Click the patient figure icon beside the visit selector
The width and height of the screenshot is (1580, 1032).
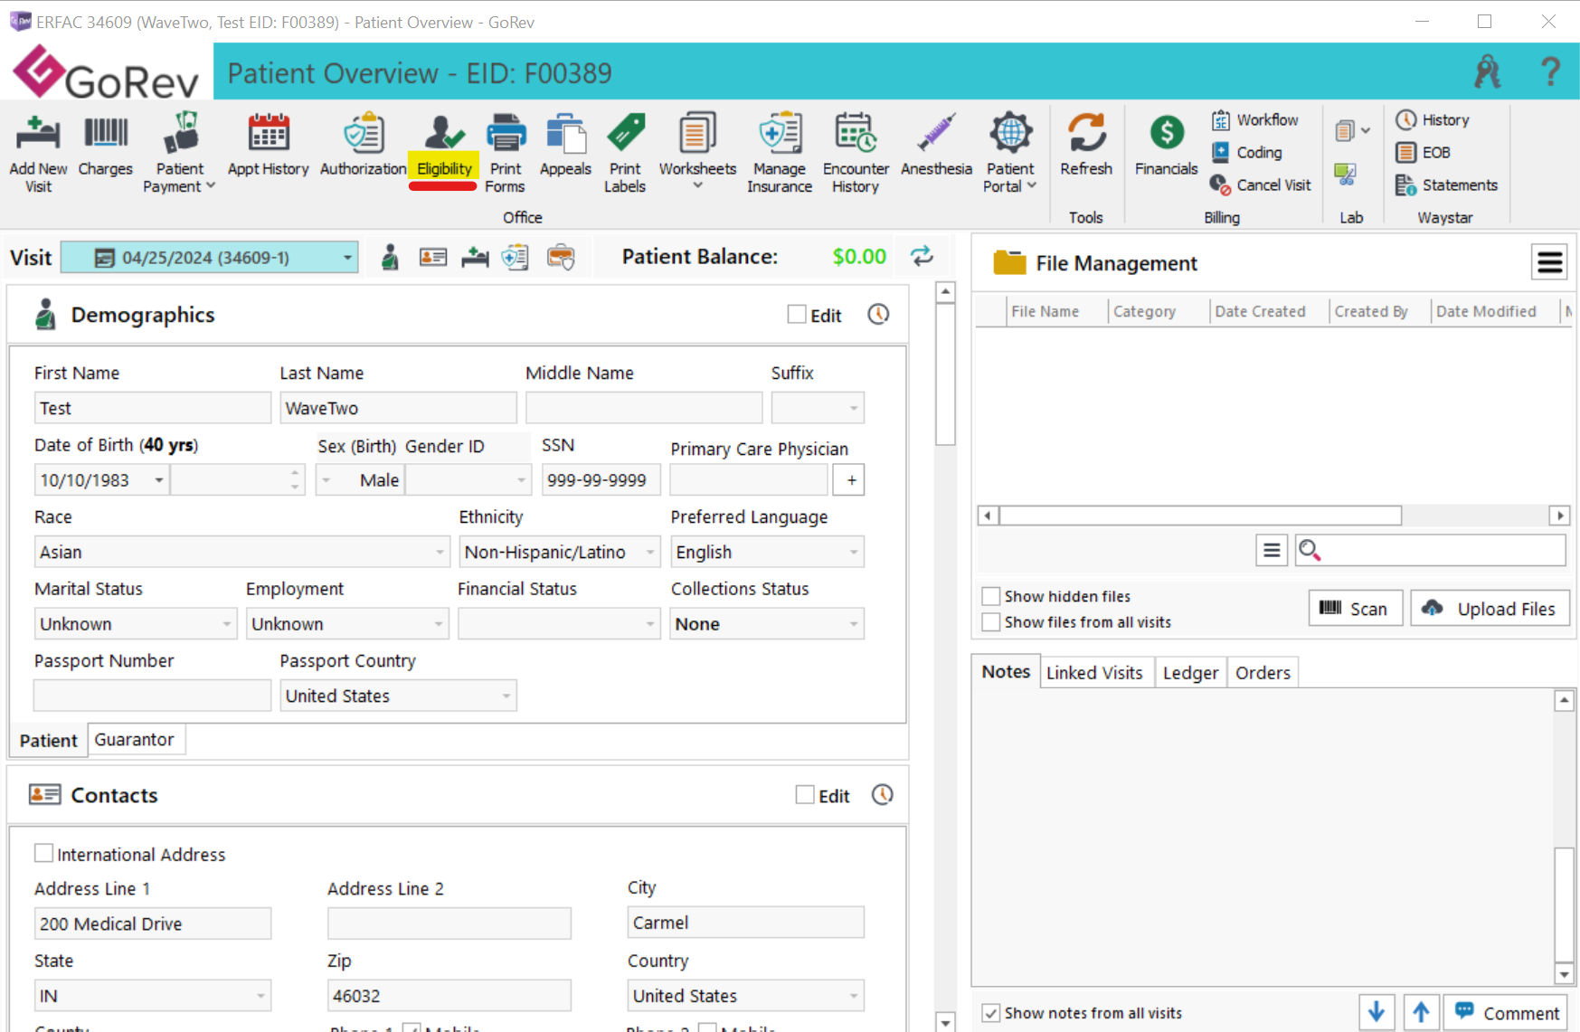[x=390, y=257]
